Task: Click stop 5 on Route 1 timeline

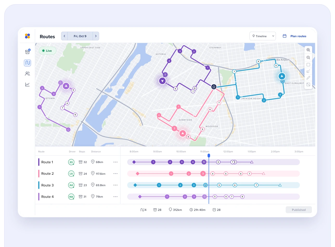Action: coord(204,162)
